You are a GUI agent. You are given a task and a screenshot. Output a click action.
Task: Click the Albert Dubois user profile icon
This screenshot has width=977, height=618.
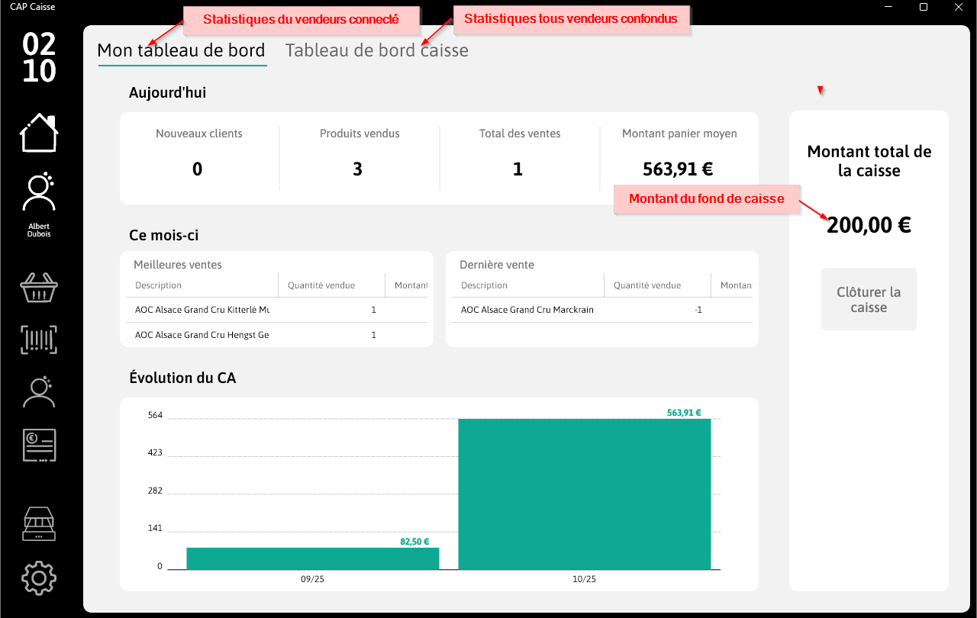click(x=39, y=192)
